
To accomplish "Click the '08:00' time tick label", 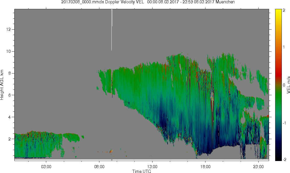I will pyautogui.click(x=99, y=167).
